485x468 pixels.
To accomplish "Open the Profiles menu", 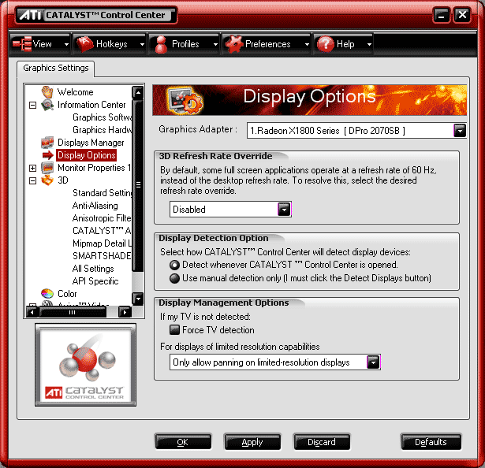I will pyautogui.click(x=185, y=44).
